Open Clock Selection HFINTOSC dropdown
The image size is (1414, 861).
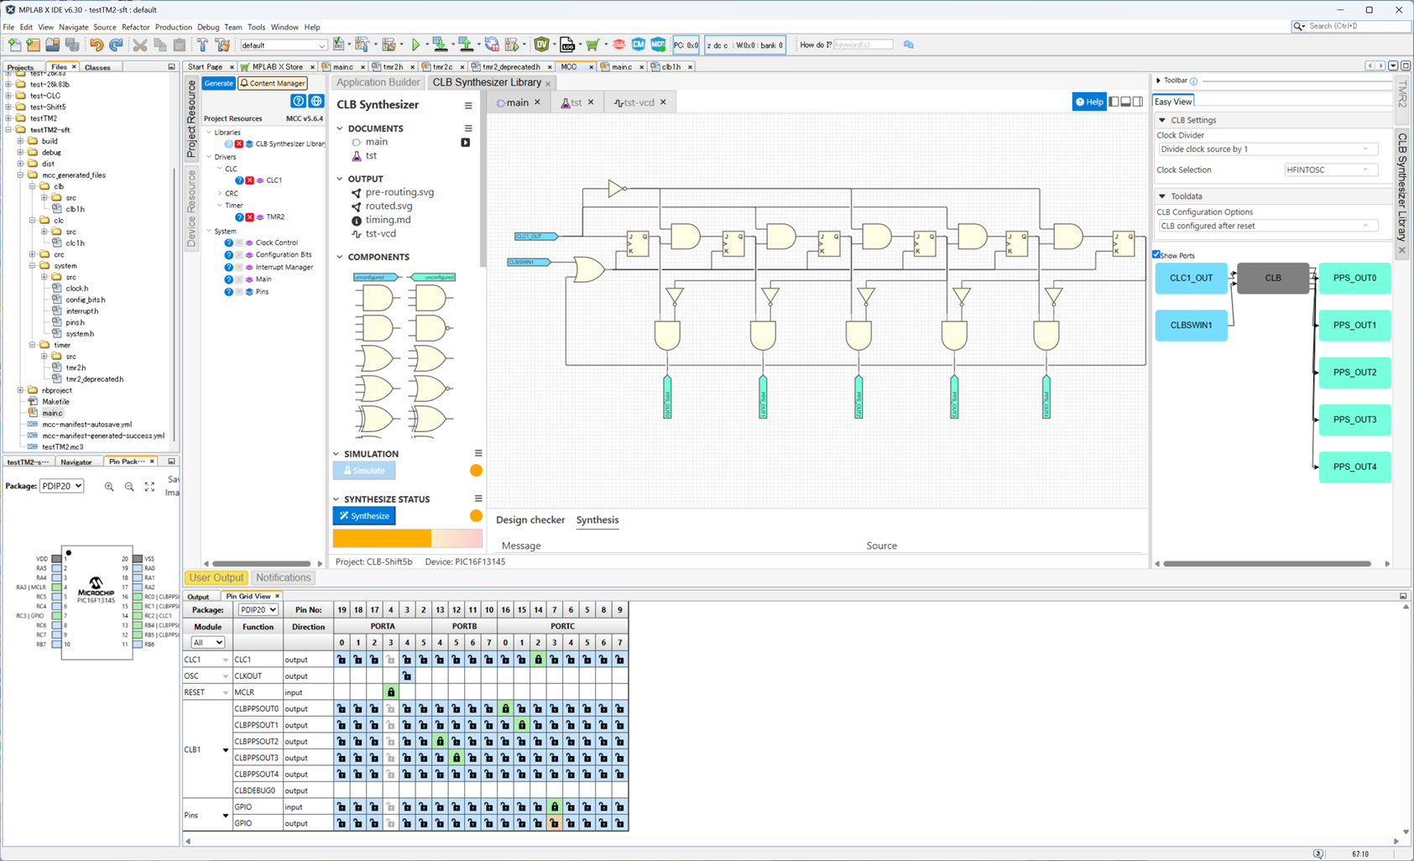tap(1331, 170)
